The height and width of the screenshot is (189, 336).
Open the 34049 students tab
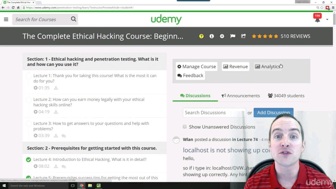pyautogui.click(x=286, y=96)
